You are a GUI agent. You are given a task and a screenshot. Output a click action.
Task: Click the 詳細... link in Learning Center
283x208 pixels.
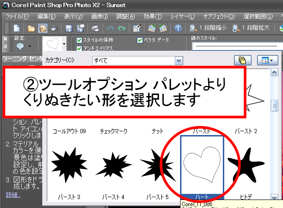[13, 195]
